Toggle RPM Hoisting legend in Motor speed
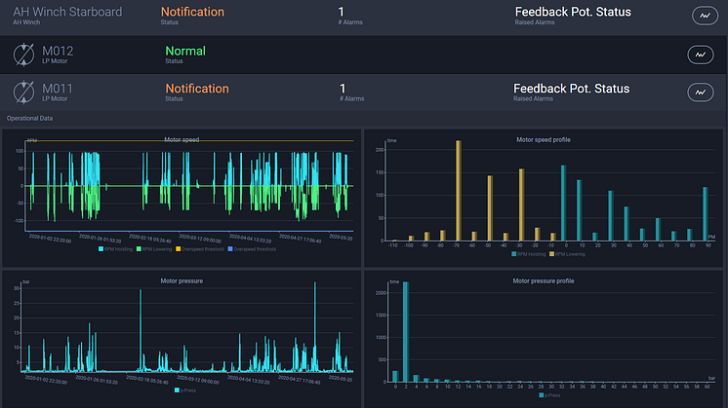 point(115,249)
